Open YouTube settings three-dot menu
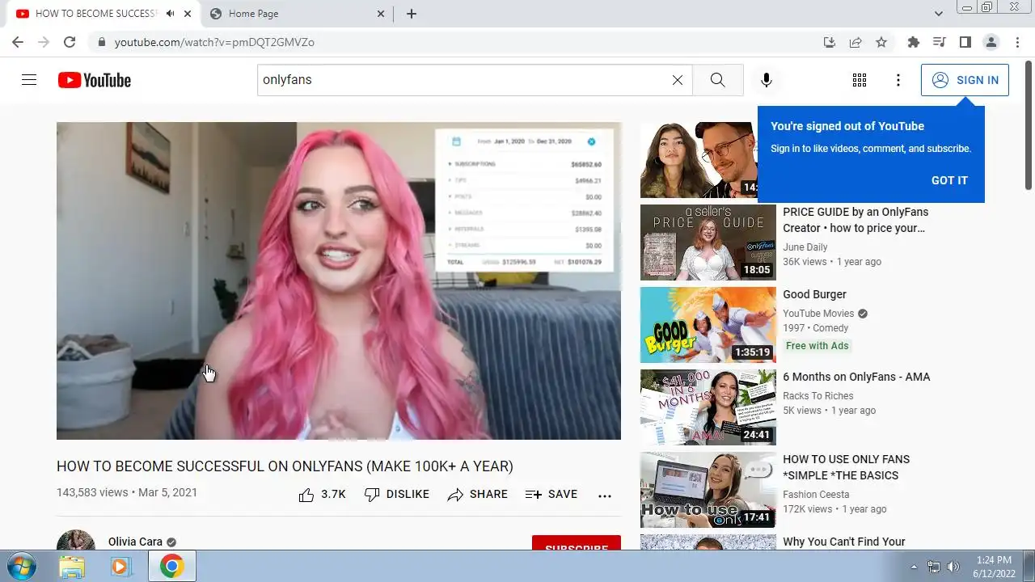Screen dimensions: 1035x582 click(x=898, y=80)
